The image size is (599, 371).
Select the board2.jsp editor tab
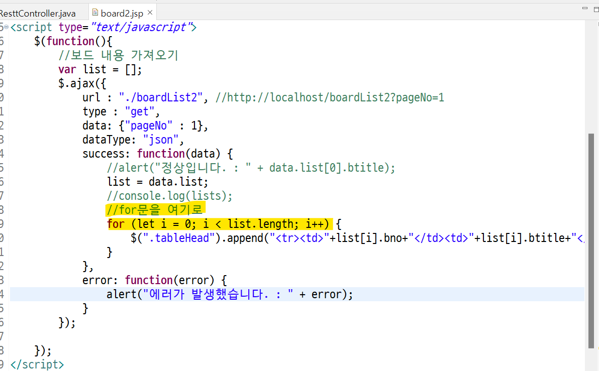coord(122,14)
